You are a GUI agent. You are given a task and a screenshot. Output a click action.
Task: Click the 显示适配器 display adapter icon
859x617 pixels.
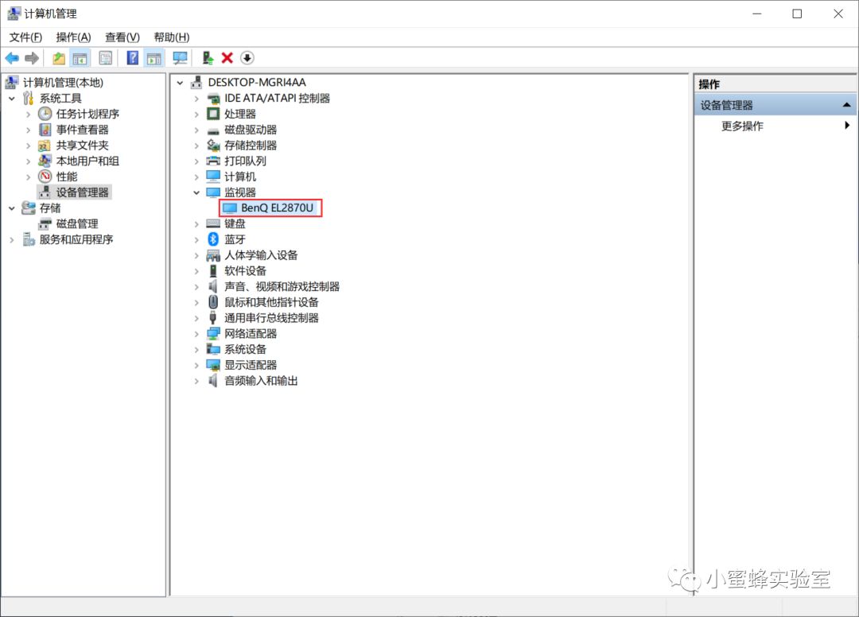tap(213, 365)
